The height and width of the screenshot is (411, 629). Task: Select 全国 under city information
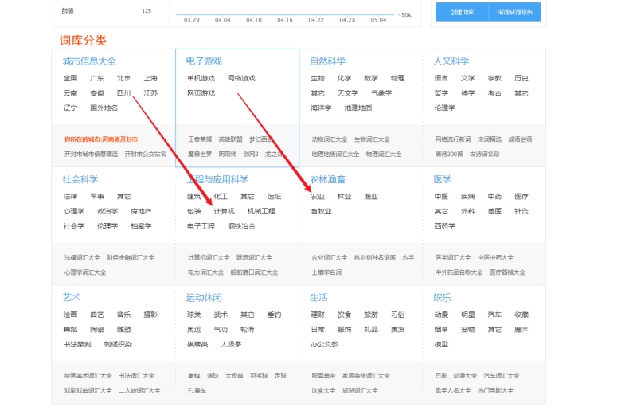click(x=70, y=78)
